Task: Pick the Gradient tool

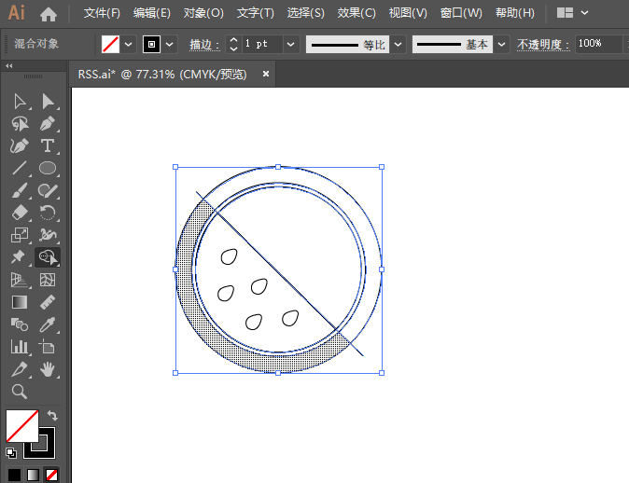Action: [x=20, y=302]
